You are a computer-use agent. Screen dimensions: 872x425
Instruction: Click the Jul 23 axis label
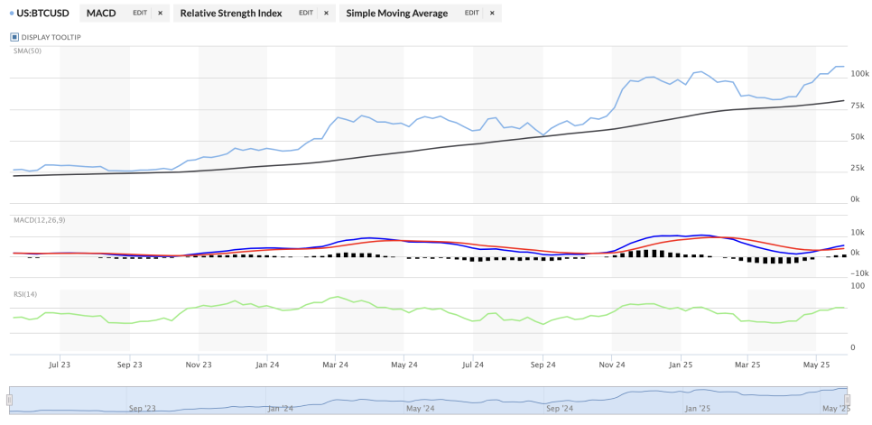60,365
